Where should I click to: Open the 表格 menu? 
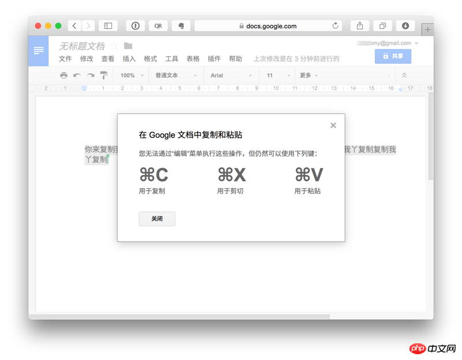(193, 59)
